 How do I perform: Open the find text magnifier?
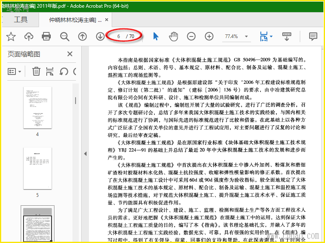65,36
